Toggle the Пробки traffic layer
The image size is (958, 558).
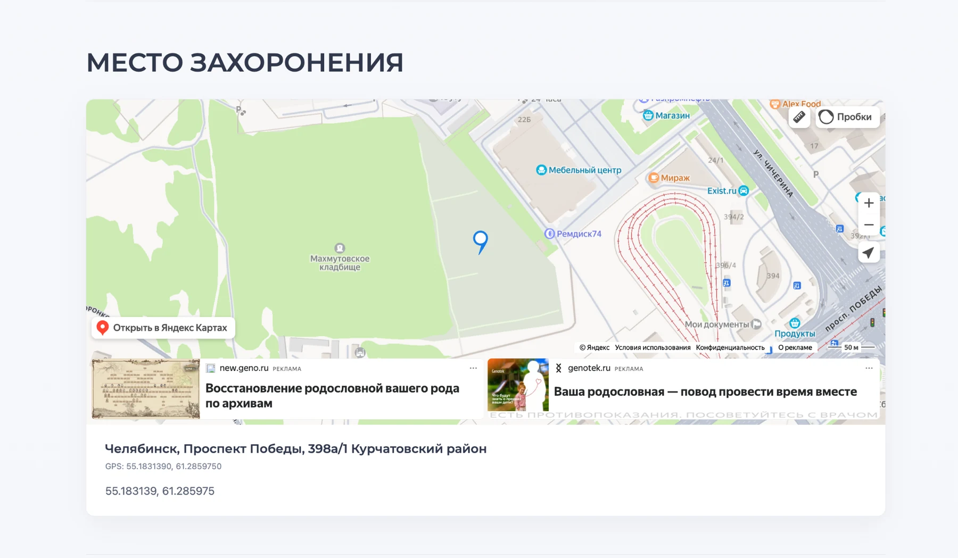coord(848,117)
